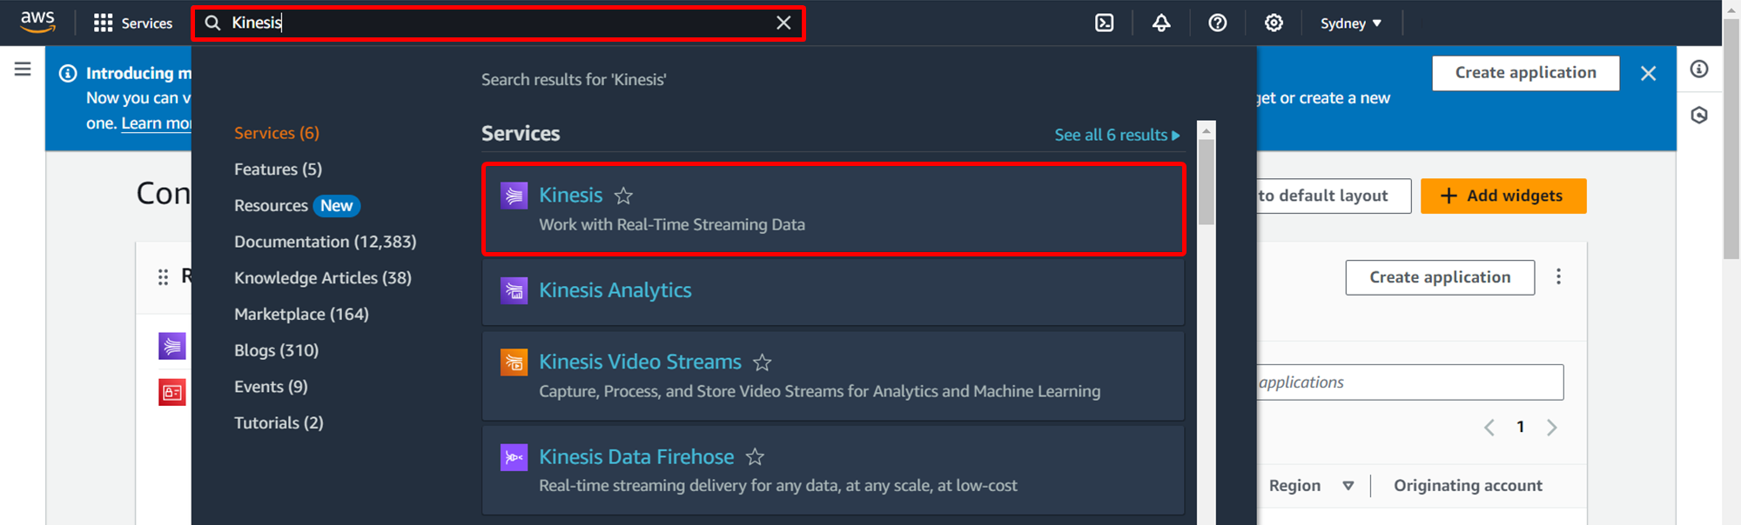1741x525 pixels.
Task: Select the Services (6) filter
Action: click(277, 133)
